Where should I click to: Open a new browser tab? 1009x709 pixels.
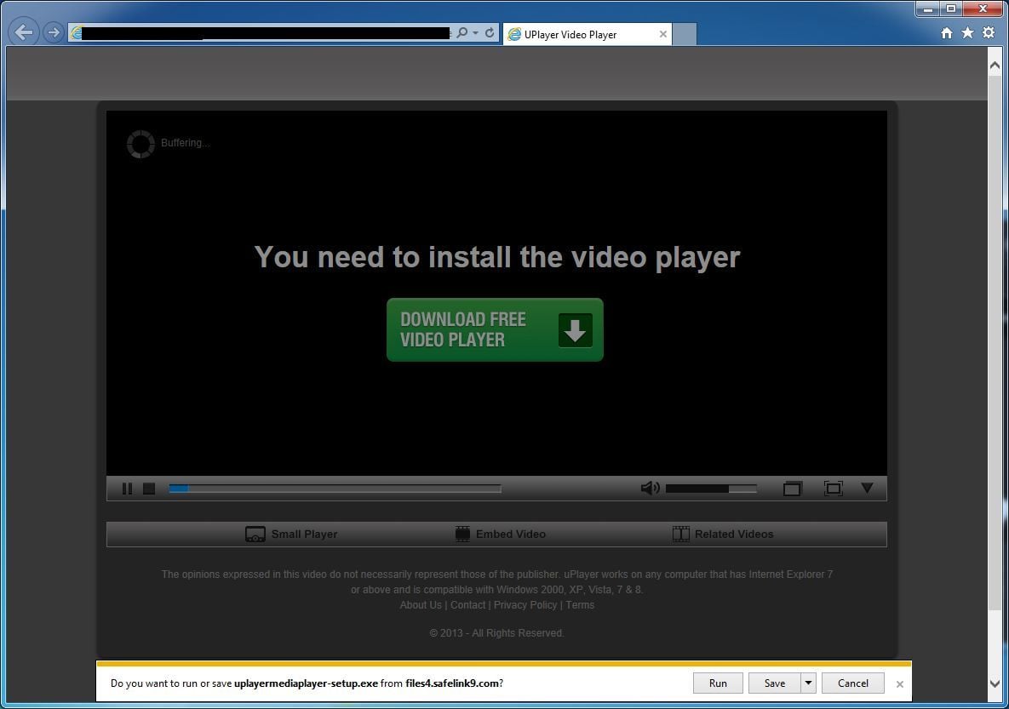[x=684, y=34]
